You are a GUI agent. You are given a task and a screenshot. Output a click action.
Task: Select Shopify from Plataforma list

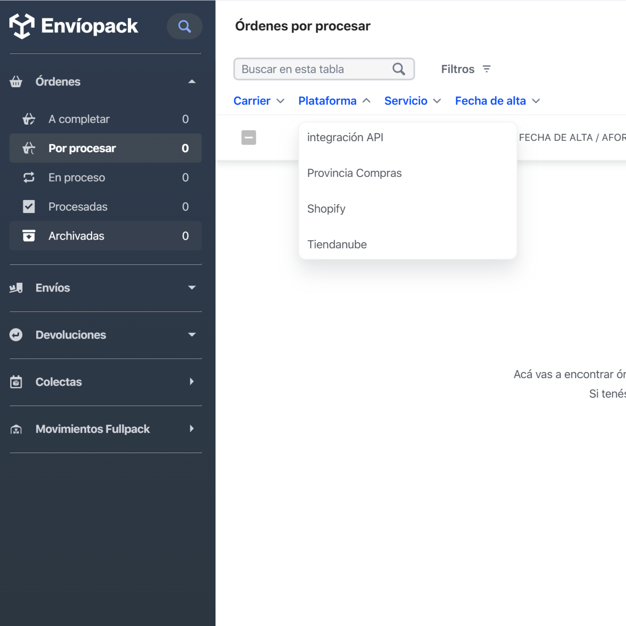pyautogui.click(x=326, y=209)
